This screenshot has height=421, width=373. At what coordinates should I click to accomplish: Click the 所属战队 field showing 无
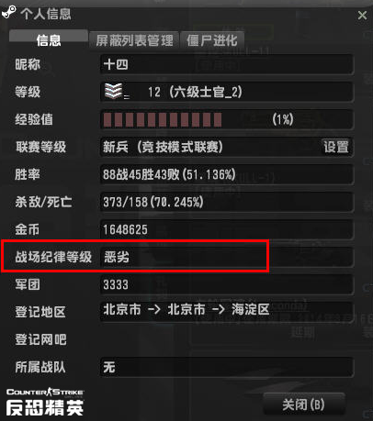(227, 367)
